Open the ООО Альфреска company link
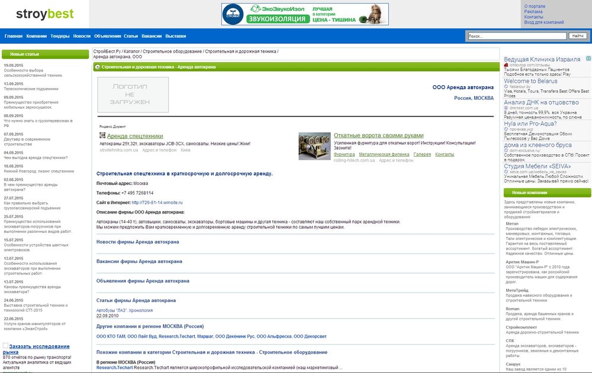 click(274, 336)
